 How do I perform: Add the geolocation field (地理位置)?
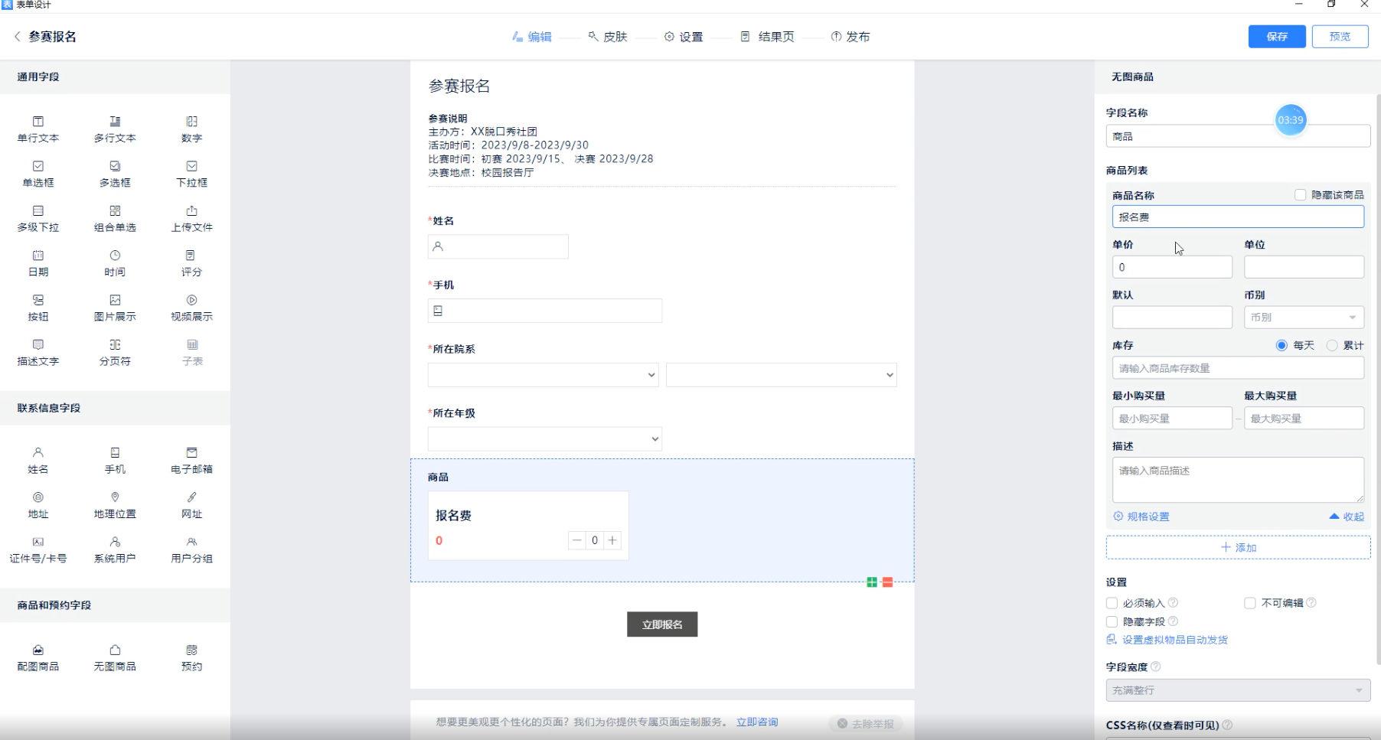click(x=115, y=504)
